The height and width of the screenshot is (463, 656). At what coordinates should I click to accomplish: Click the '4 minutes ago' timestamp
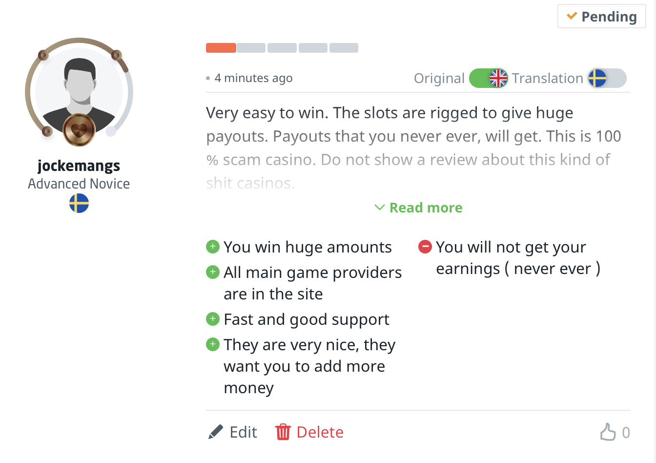click(x=253, y=78)
